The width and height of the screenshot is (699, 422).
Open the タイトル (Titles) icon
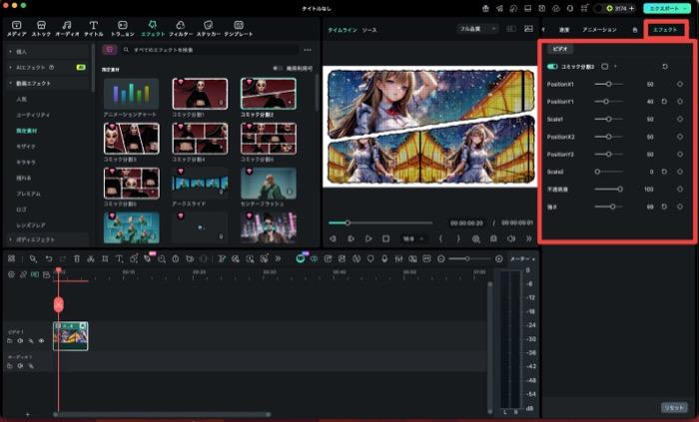click(93, 28)
